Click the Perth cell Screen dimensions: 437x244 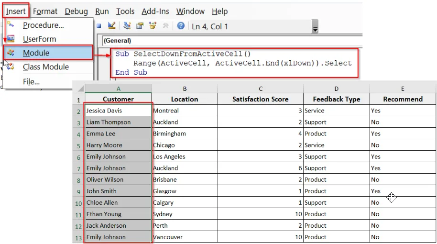(185, 225)
